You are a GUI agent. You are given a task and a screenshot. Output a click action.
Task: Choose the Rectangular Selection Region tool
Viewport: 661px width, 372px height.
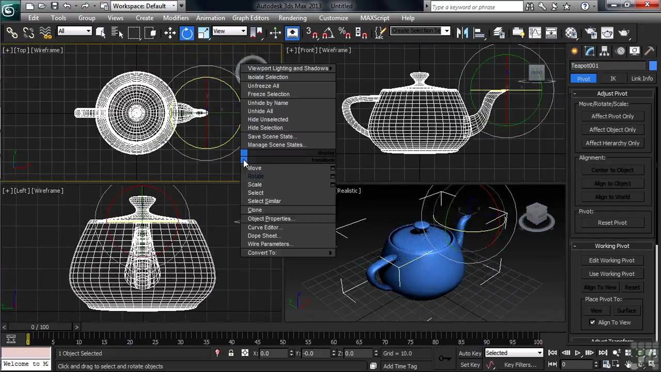click(x=134, y=33)
